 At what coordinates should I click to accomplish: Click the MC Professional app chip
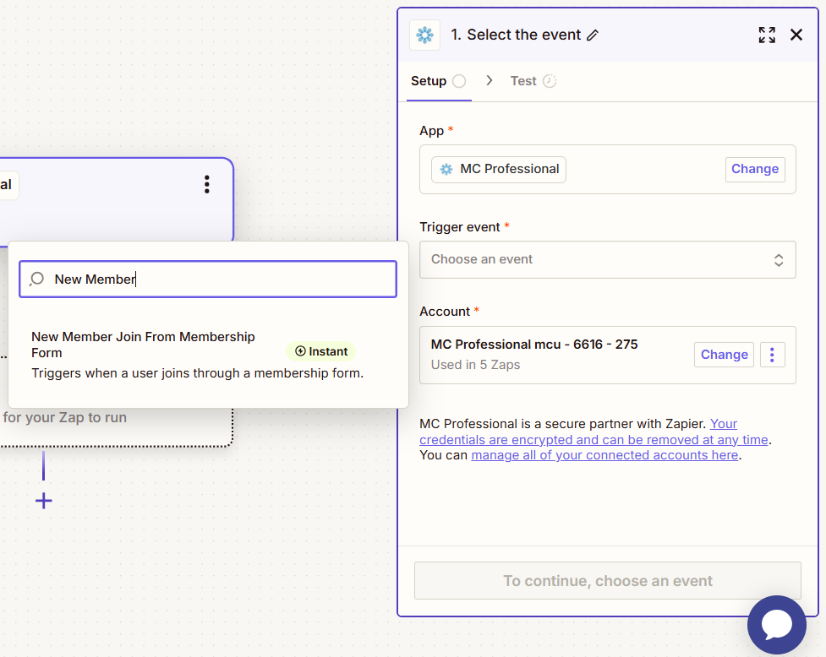[498, 170]
